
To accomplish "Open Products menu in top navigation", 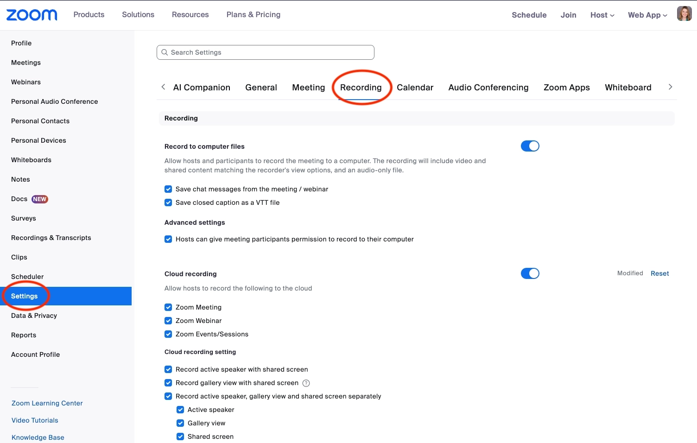I will click(x=89, y=14).
